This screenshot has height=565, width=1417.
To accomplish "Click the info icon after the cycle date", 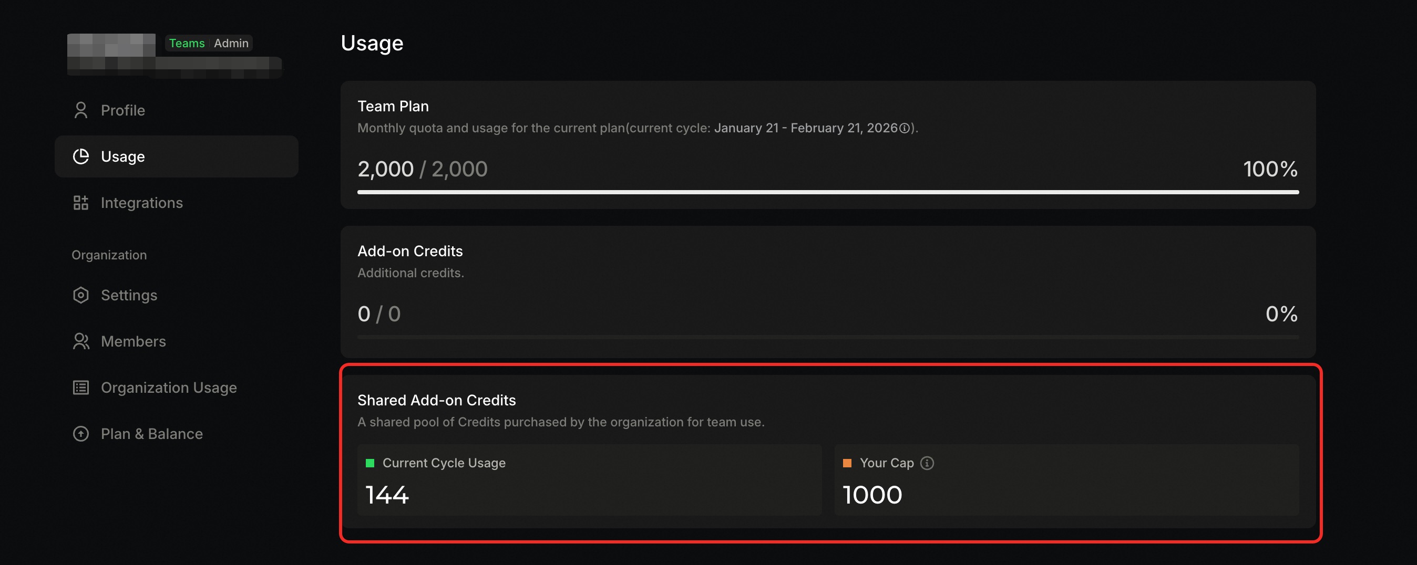I will click(904, 128).
